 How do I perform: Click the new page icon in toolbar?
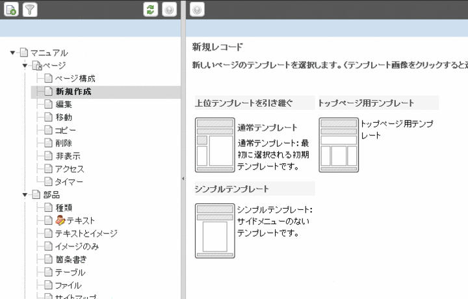tap(11, 9)
